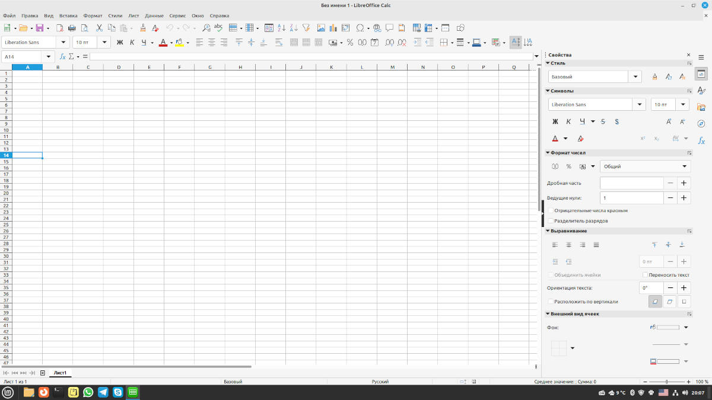Click the Insert hyperlink icon
712x400 pixels.
[377, 28]
